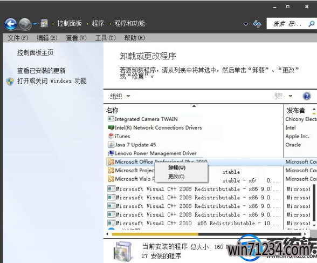
Task: Select Java 7 Update 45 entry
Action: click(x=135, y=145)
